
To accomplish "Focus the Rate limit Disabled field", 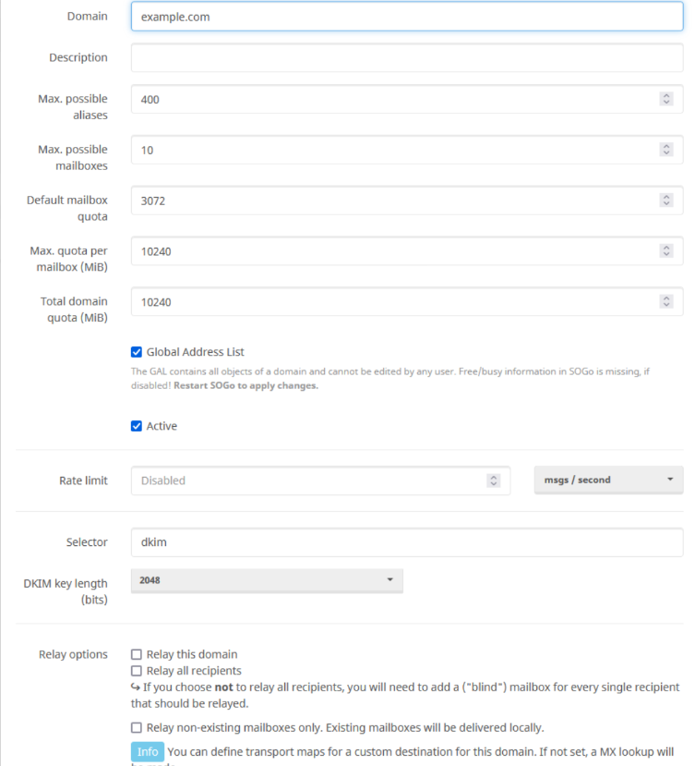I will point(309,480).
